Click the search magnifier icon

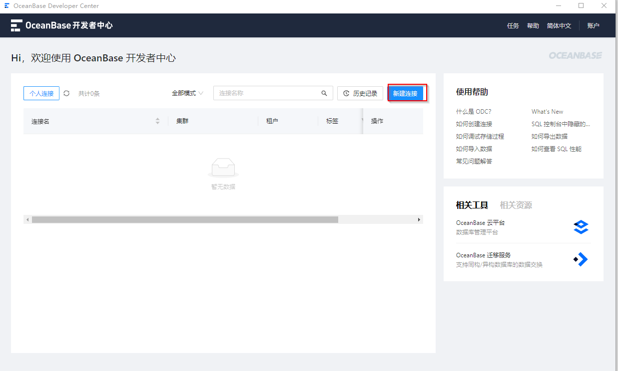click(x=324, y=93)
